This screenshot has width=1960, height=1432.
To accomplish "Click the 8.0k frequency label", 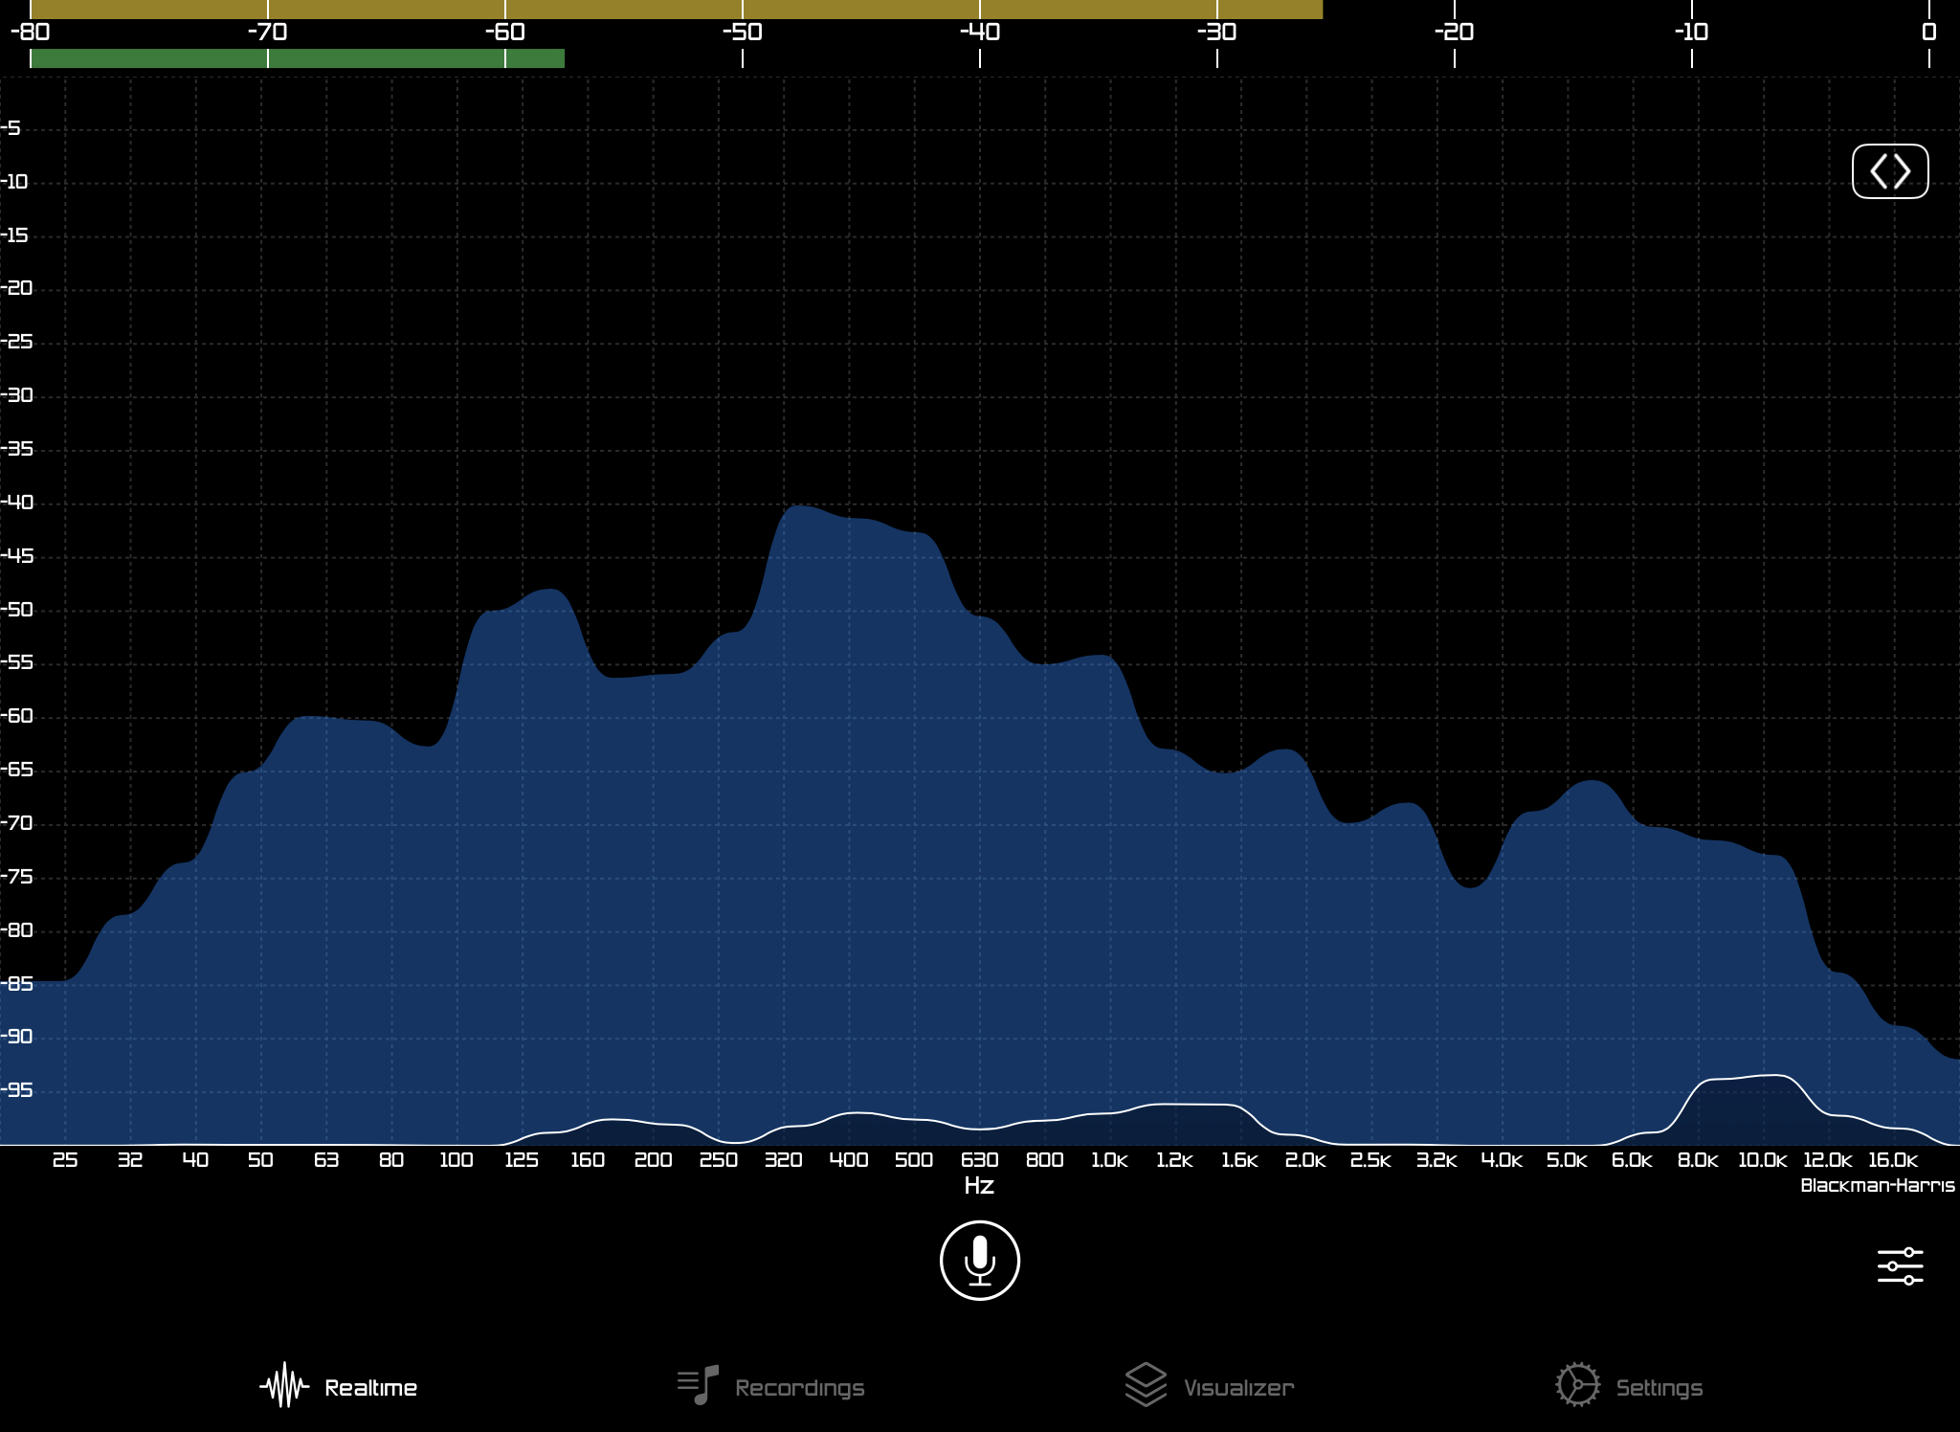I will 1698,1160.
